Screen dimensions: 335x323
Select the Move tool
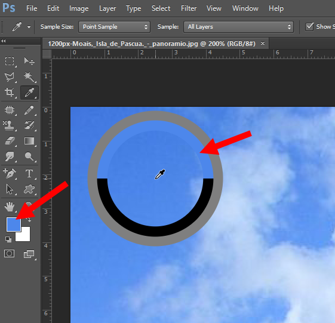pyautogui.click(x=29, y=61)
